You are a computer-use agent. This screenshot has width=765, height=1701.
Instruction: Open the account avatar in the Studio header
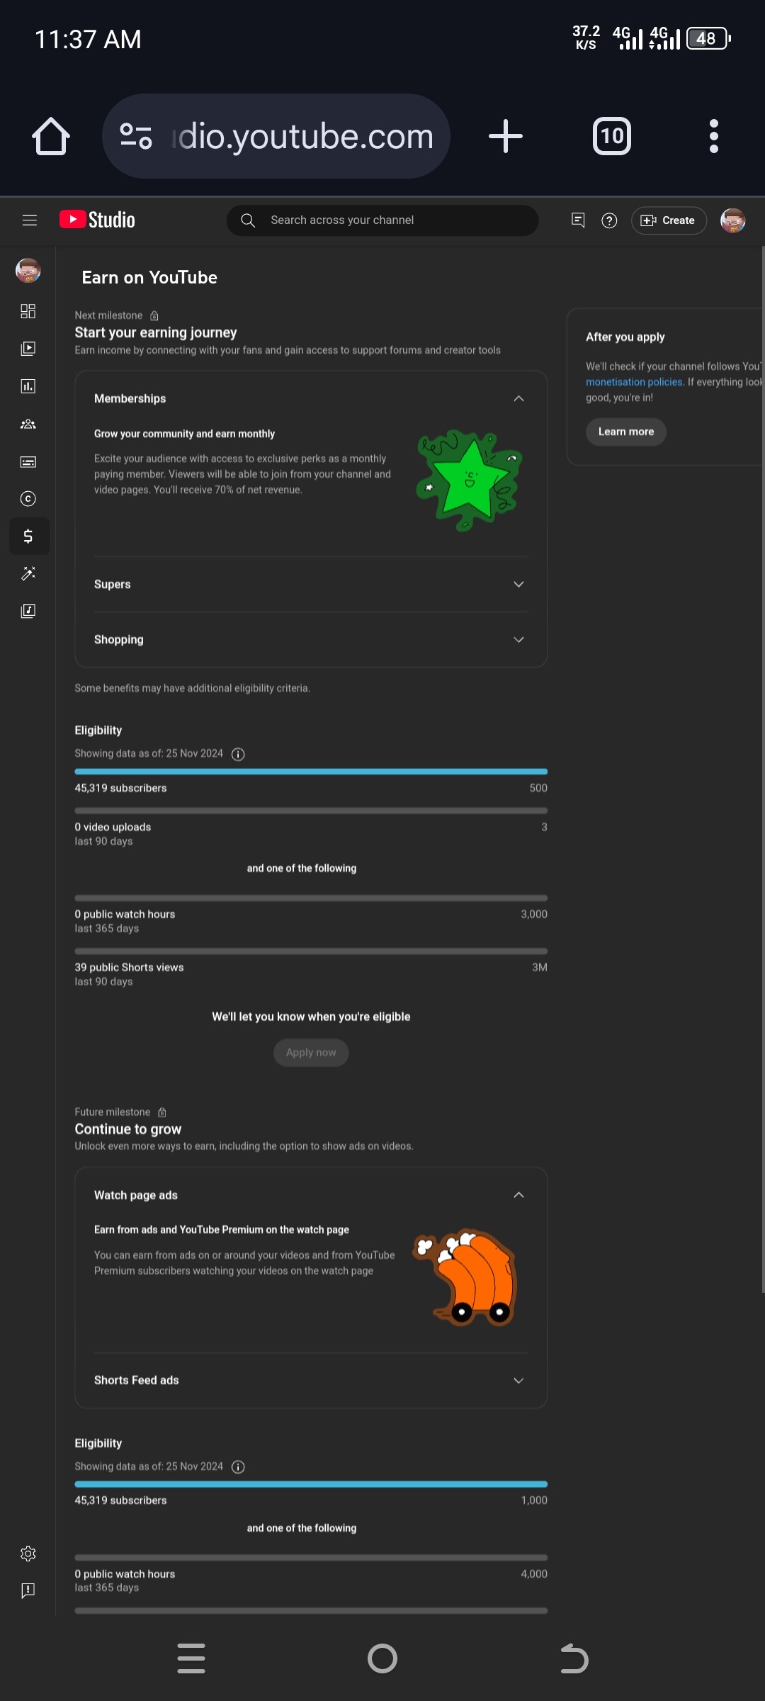[x=732, y=220]
